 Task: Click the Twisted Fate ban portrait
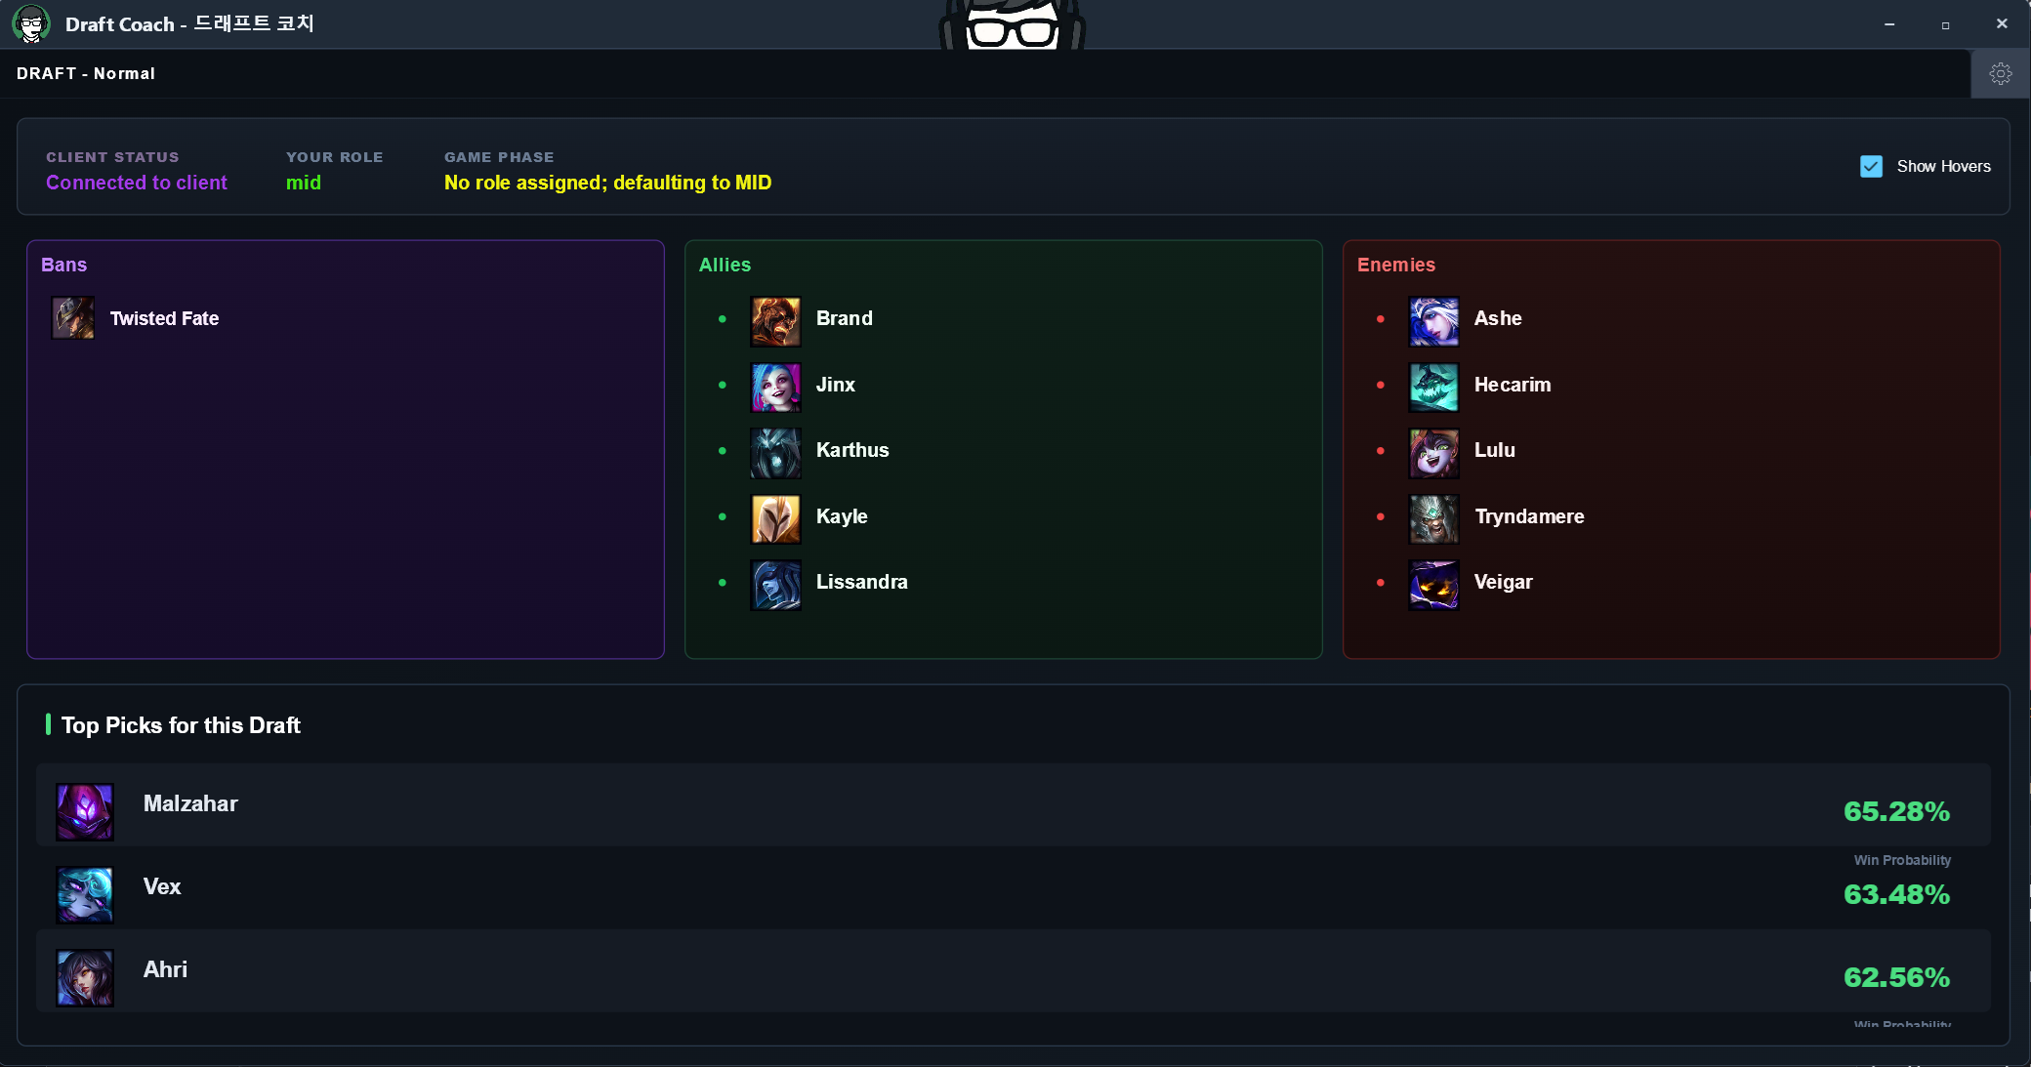point(73,318)
